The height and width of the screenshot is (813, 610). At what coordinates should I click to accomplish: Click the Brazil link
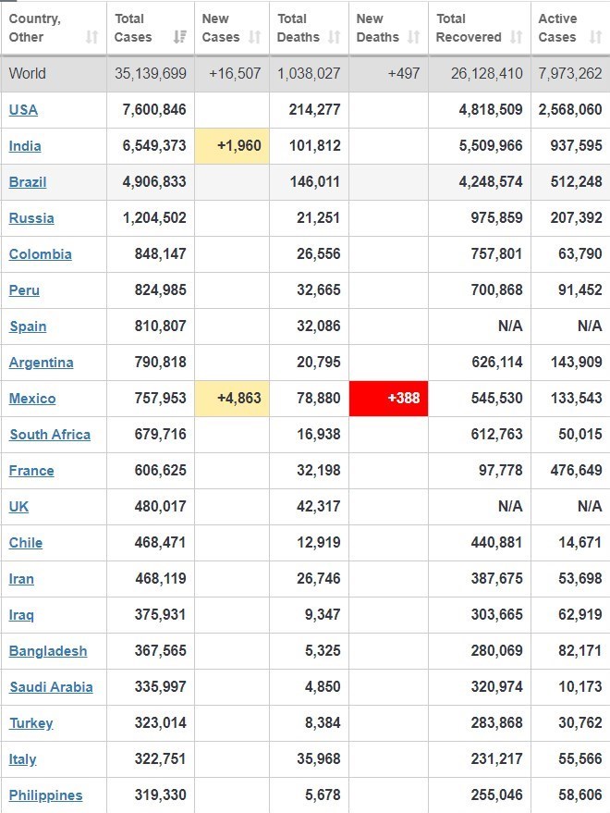(x=27, y=182)
